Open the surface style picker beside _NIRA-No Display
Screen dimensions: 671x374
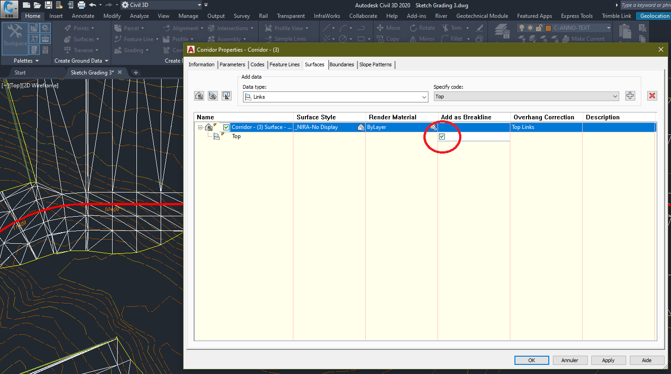tap(361, 127)
